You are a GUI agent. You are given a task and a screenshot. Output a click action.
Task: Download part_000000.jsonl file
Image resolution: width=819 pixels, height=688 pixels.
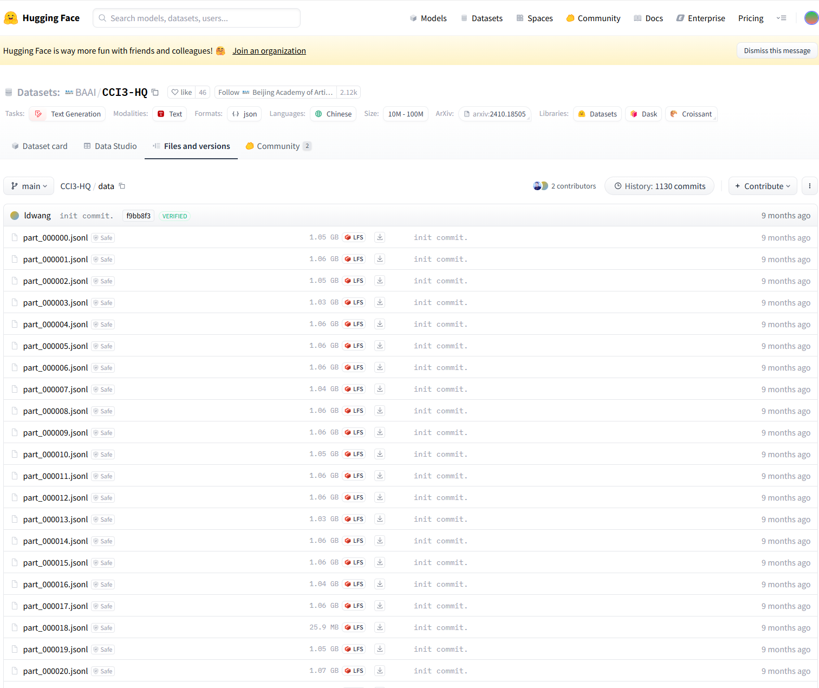(x=380, y=237)
